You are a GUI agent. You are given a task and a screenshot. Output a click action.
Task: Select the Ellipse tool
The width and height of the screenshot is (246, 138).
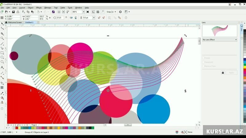(x=2, y=57)
